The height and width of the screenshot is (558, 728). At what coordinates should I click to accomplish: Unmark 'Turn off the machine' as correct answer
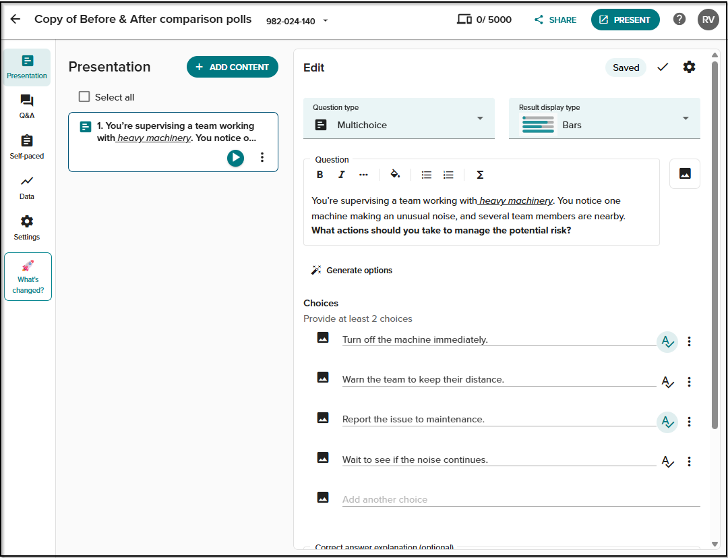pos(667,342)
